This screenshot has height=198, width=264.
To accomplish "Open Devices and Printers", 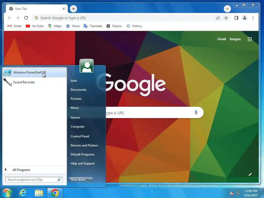I will pos(84,145).
